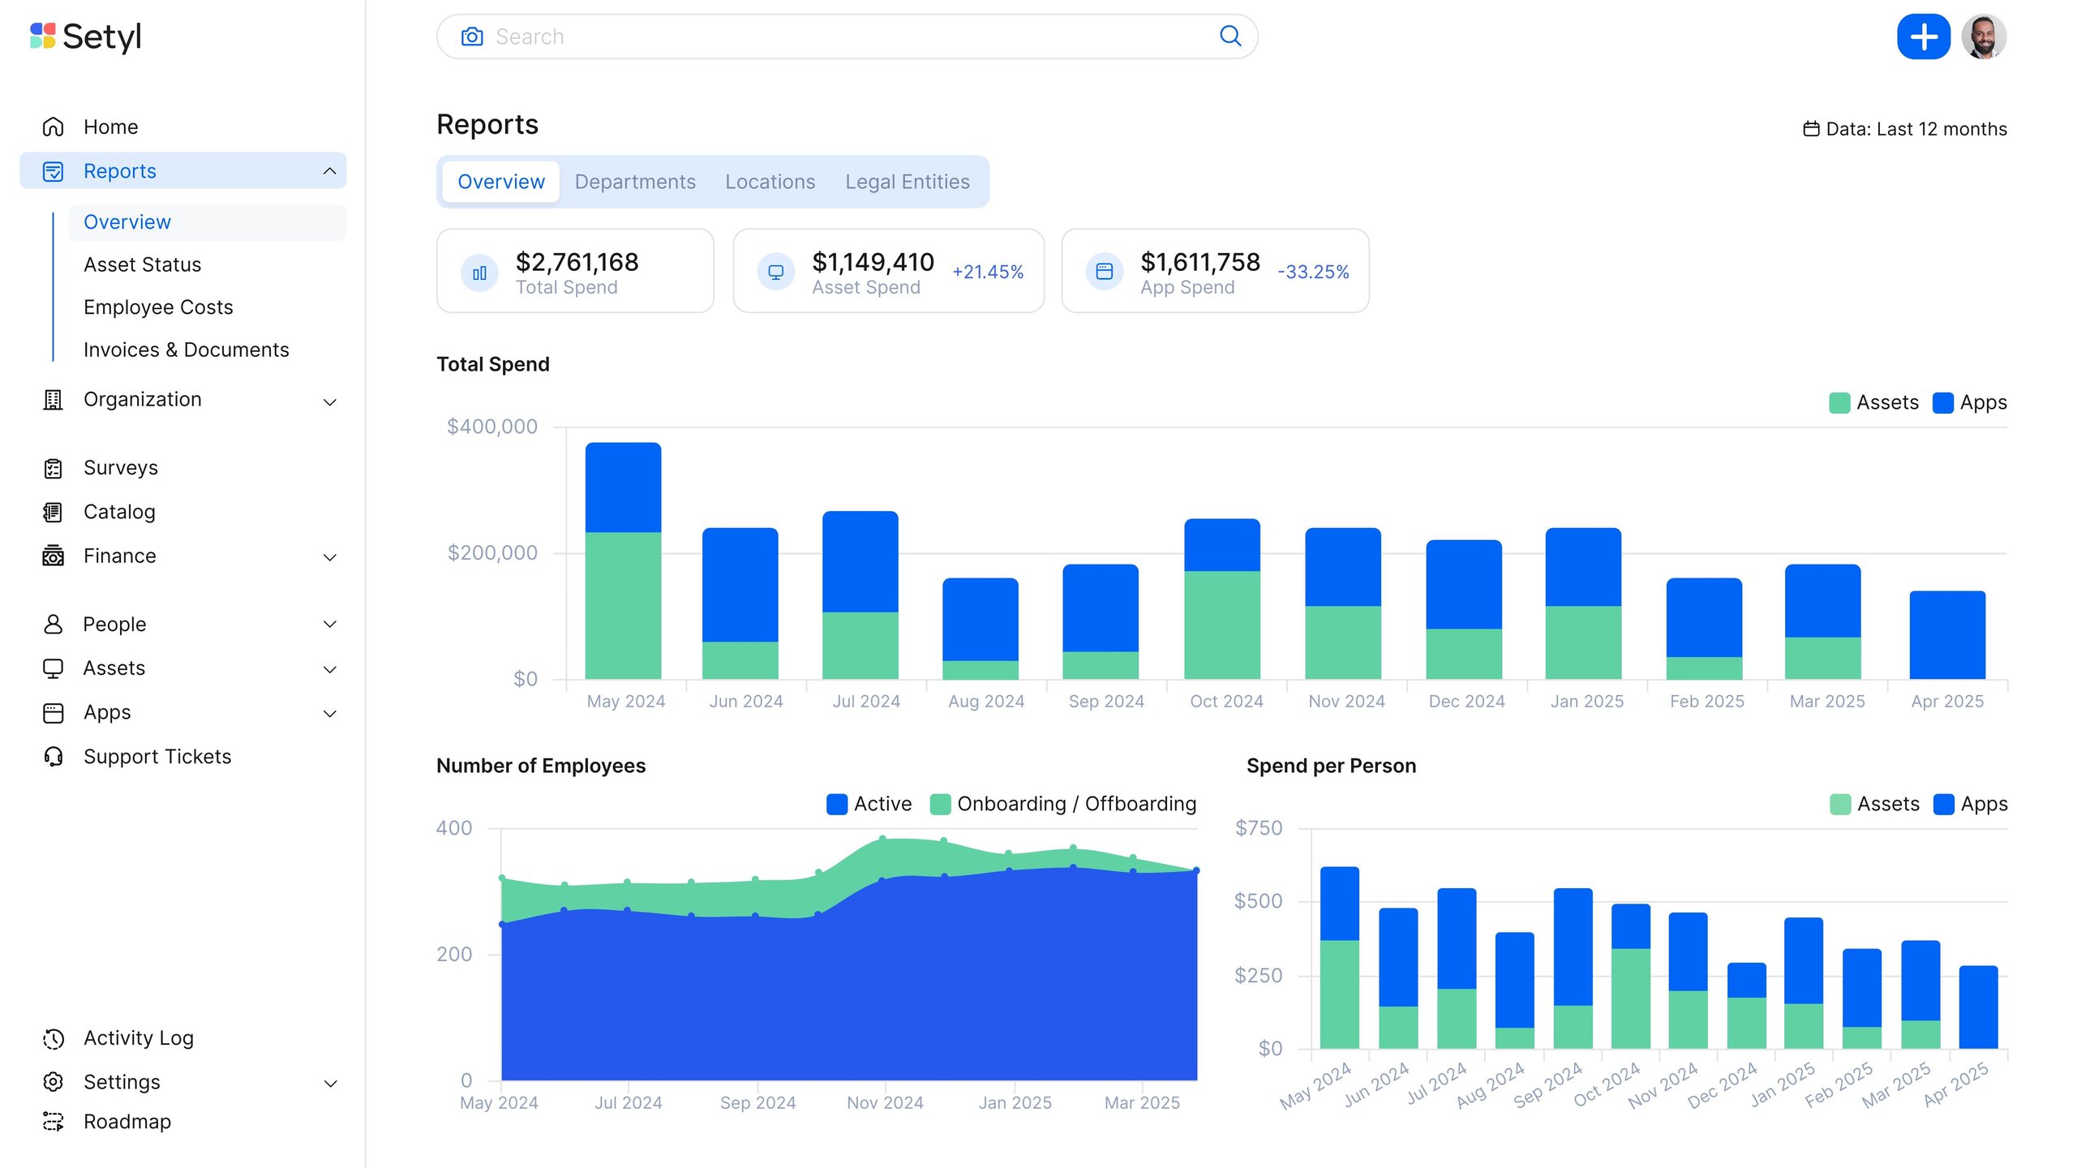Open Support Tickets headset icon
Screen dimensions: 2077x1168
(54, 756)
